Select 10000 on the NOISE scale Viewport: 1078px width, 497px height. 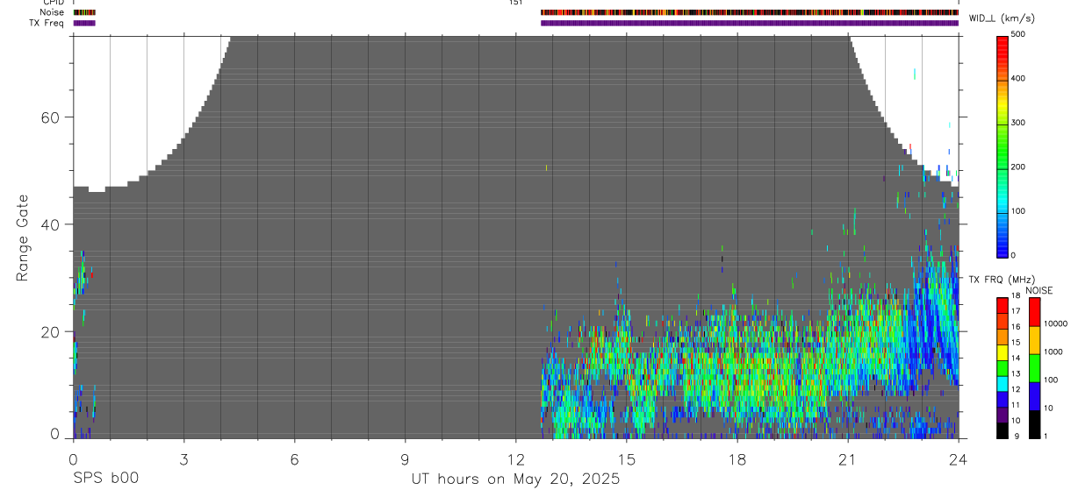tap(1055, 323)
